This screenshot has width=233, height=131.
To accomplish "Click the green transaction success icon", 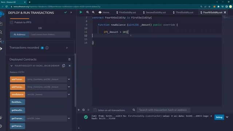I will pyautogui.click(x=86, y=117).
